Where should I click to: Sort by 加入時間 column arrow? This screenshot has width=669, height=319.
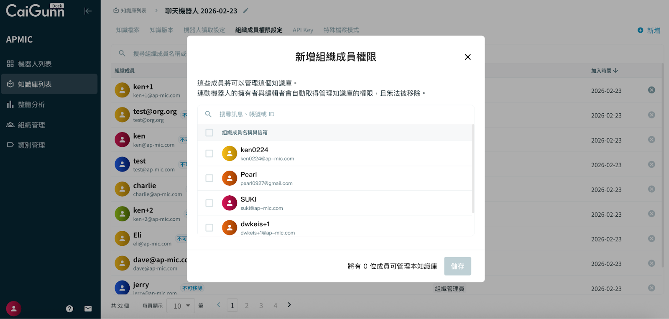pyautogui.click(x=615, y=71)
